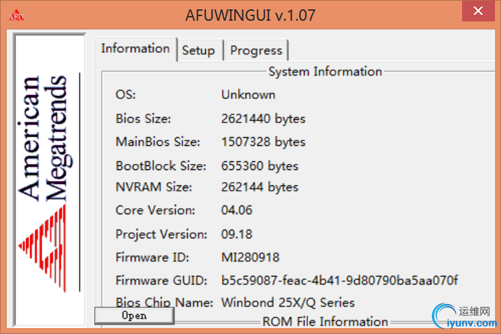Viewport: 501px width, 334px height.
Task: Open the Setup tab
Action: click(x=198, y=50)
